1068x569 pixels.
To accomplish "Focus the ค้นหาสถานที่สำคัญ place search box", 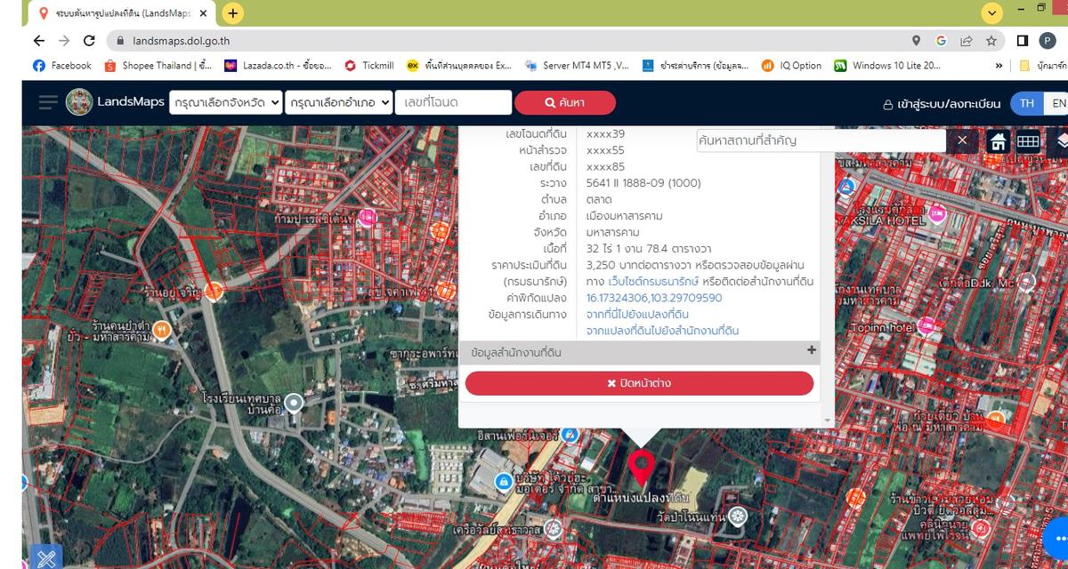I will (821, 140).
